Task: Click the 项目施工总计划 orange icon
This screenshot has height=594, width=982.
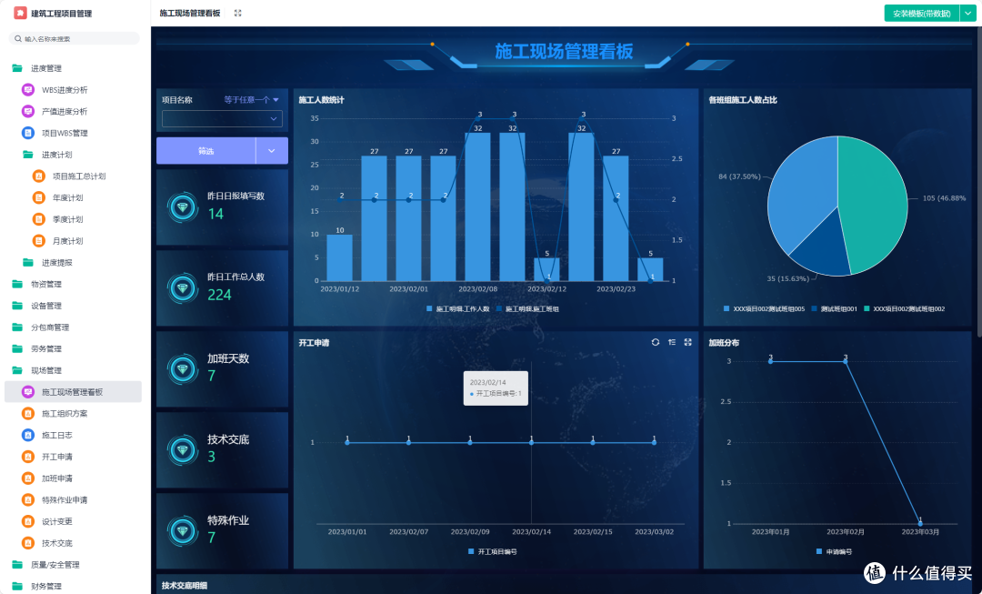Action: tap(39, 176)
